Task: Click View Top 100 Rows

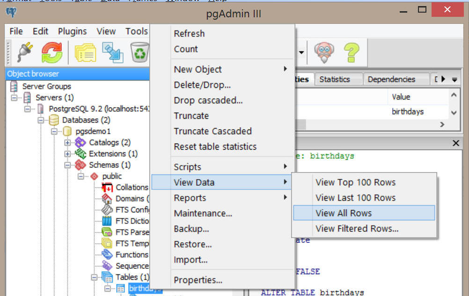Action: coord(364,182)
